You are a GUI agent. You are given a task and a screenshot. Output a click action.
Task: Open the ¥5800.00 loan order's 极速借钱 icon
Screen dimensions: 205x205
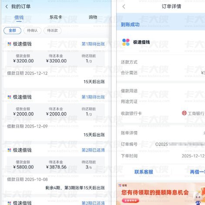click(x=9, y=150)
